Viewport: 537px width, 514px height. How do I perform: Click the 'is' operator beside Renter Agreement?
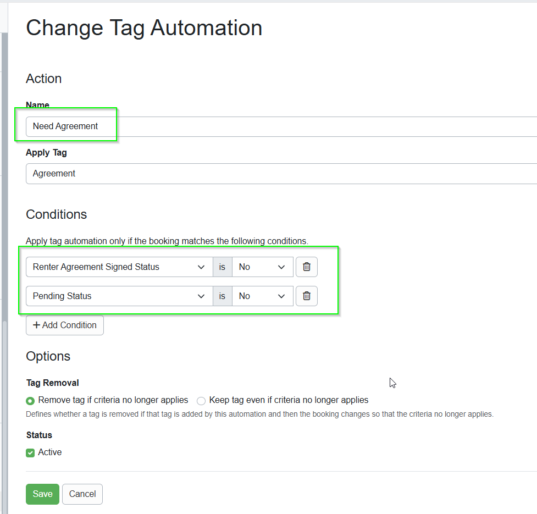[x=222, y=267]
